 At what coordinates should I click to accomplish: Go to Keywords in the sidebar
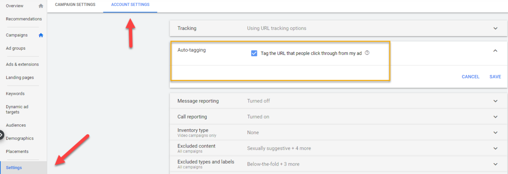point(15,94)
